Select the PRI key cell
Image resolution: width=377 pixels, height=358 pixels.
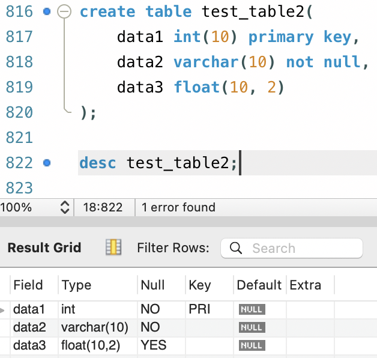(x=210, y=309)
